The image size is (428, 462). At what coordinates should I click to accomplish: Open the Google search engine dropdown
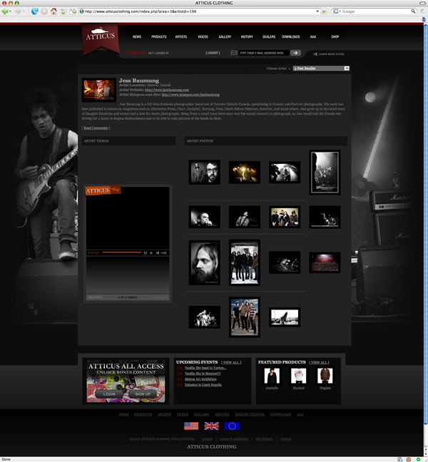click(x=342, y=11)
